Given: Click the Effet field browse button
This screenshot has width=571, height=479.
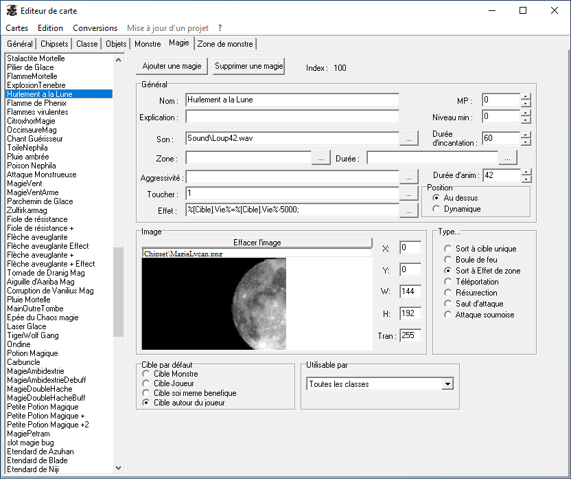Looking at the screenshot, I should (408, 211).
